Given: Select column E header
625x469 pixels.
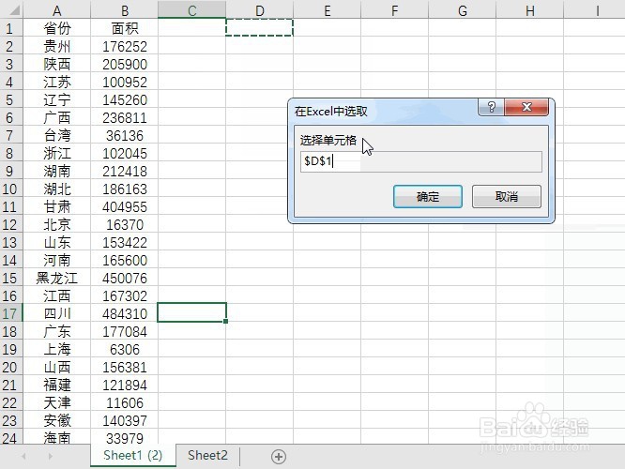Looking at the screenshot, I should click(328, 10).
